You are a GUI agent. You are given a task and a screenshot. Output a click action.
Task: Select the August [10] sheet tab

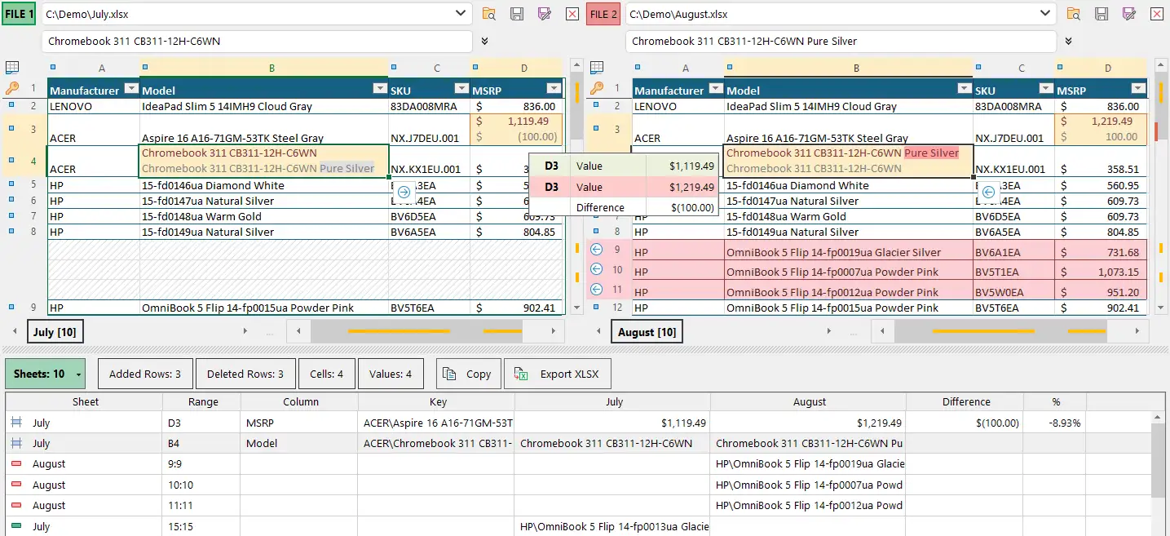(647, 331)
